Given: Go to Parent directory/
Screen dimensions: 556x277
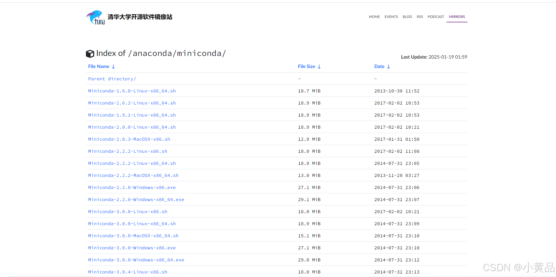Looking at the screenshot, I should [112, 79].
